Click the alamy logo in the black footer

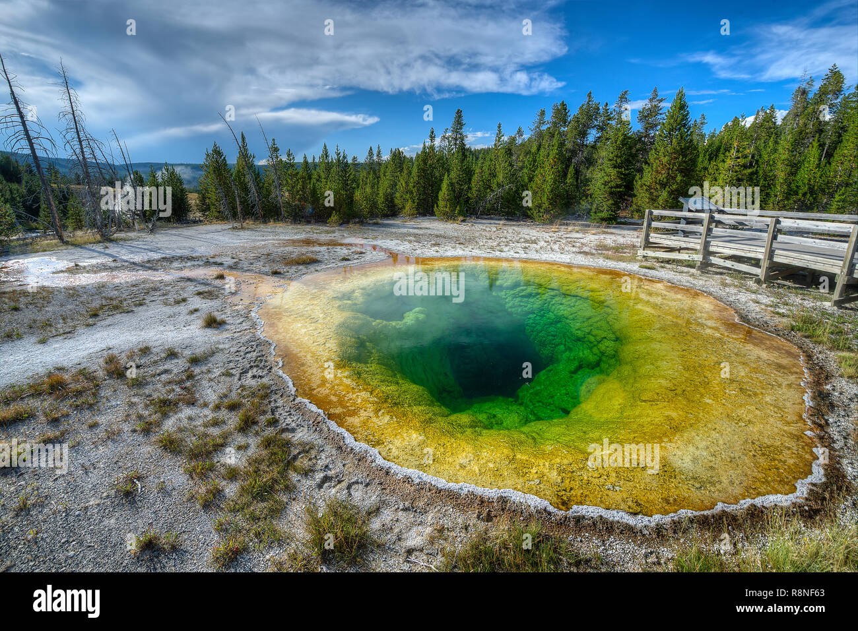[x=66, y=601]
